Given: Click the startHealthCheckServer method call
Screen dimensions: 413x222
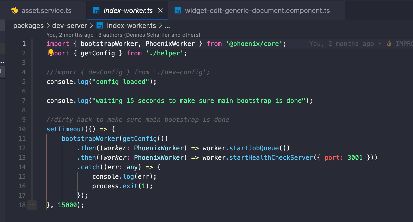Looking at the screenshot, I should (271, 158).
